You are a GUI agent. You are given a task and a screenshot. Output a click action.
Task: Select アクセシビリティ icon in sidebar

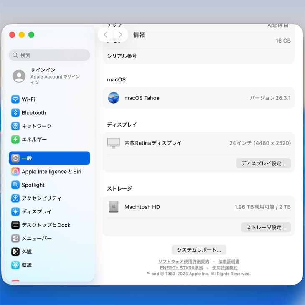tap(15, 198)
